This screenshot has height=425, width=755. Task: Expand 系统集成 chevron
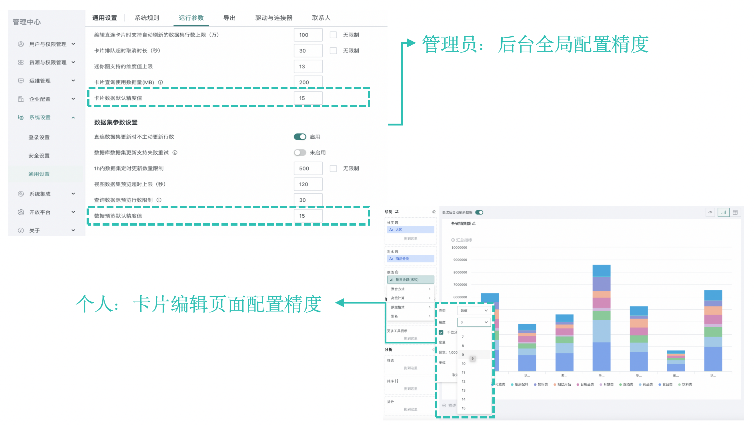pos(73,194)
